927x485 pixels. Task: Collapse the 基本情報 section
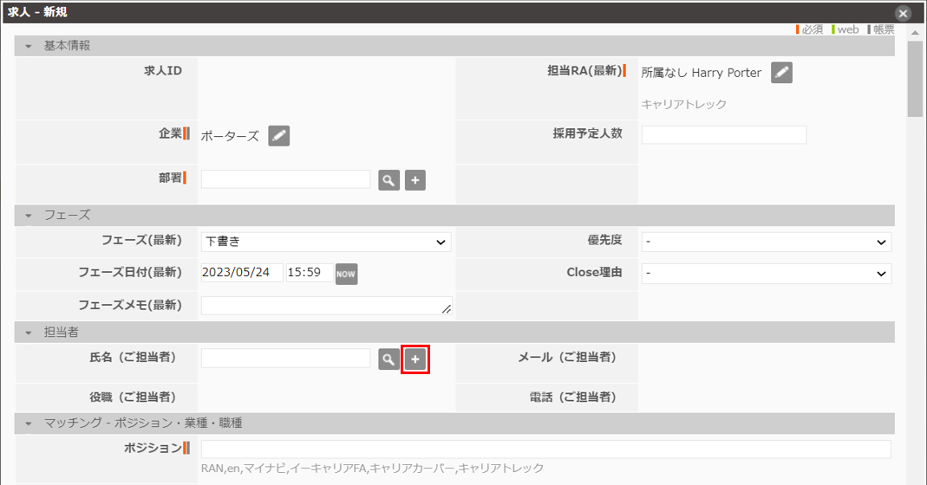click(x=29, y=46)
